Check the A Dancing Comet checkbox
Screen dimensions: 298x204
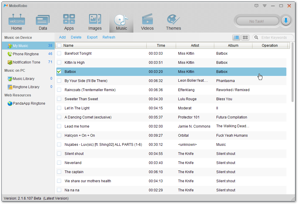pos(59,117)
